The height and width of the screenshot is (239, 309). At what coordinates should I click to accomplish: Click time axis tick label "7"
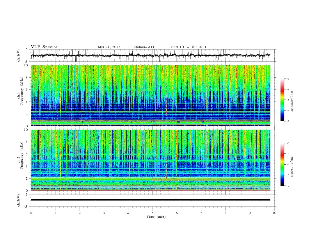click(x=201, y=213)
